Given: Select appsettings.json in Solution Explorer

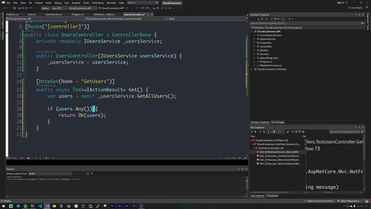Looking at the screenshot, I should pyautogui.click(x=269, y=58).
